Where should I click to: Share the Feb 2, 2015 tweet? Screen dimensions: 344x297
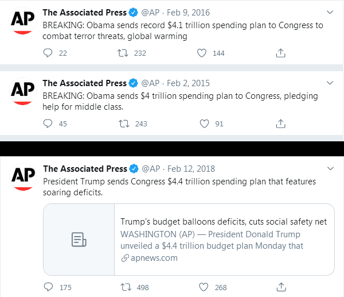[x=280, y=124]
